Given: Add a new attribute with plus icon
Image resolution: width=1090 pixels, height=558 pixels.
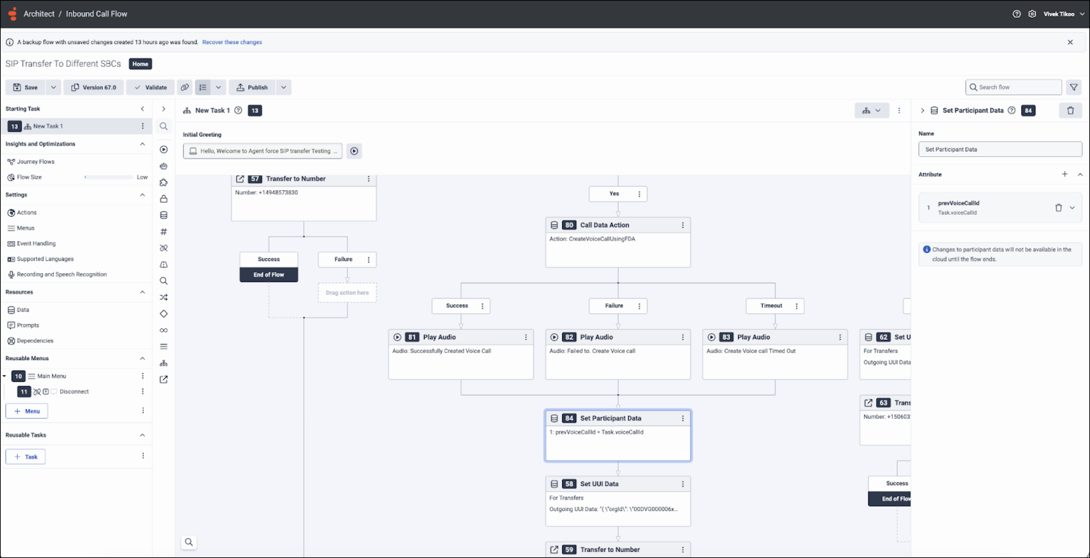Looking at the screenshot, I should point(1064,174).
